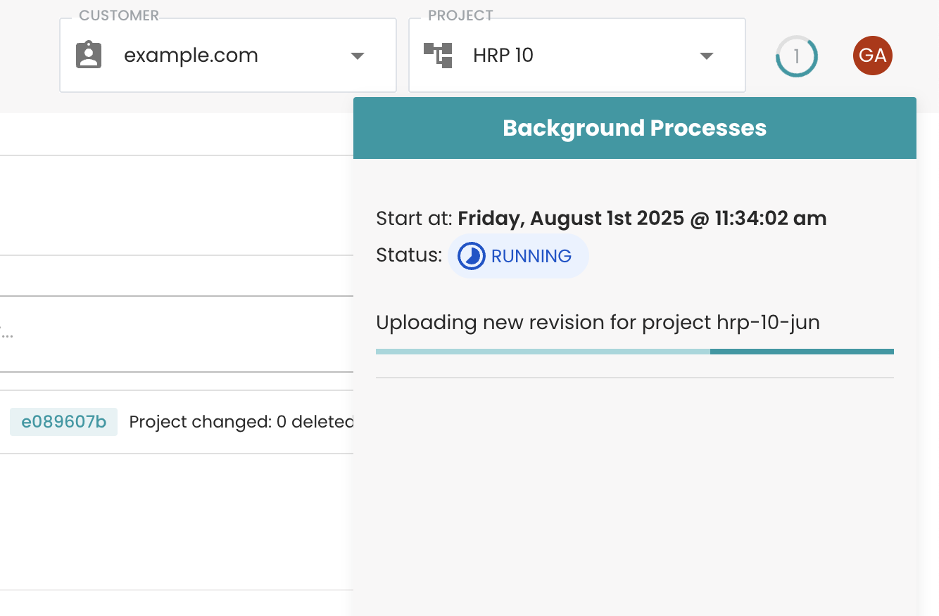This screenshot has width=939, height=616.
Task: Open the background process counter showing 1
Action: point(796,56)
